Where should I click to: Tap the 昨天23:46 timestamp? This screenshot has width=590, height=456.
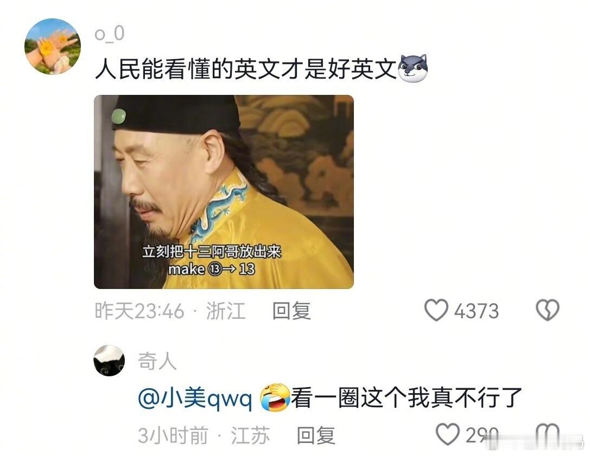139,311
